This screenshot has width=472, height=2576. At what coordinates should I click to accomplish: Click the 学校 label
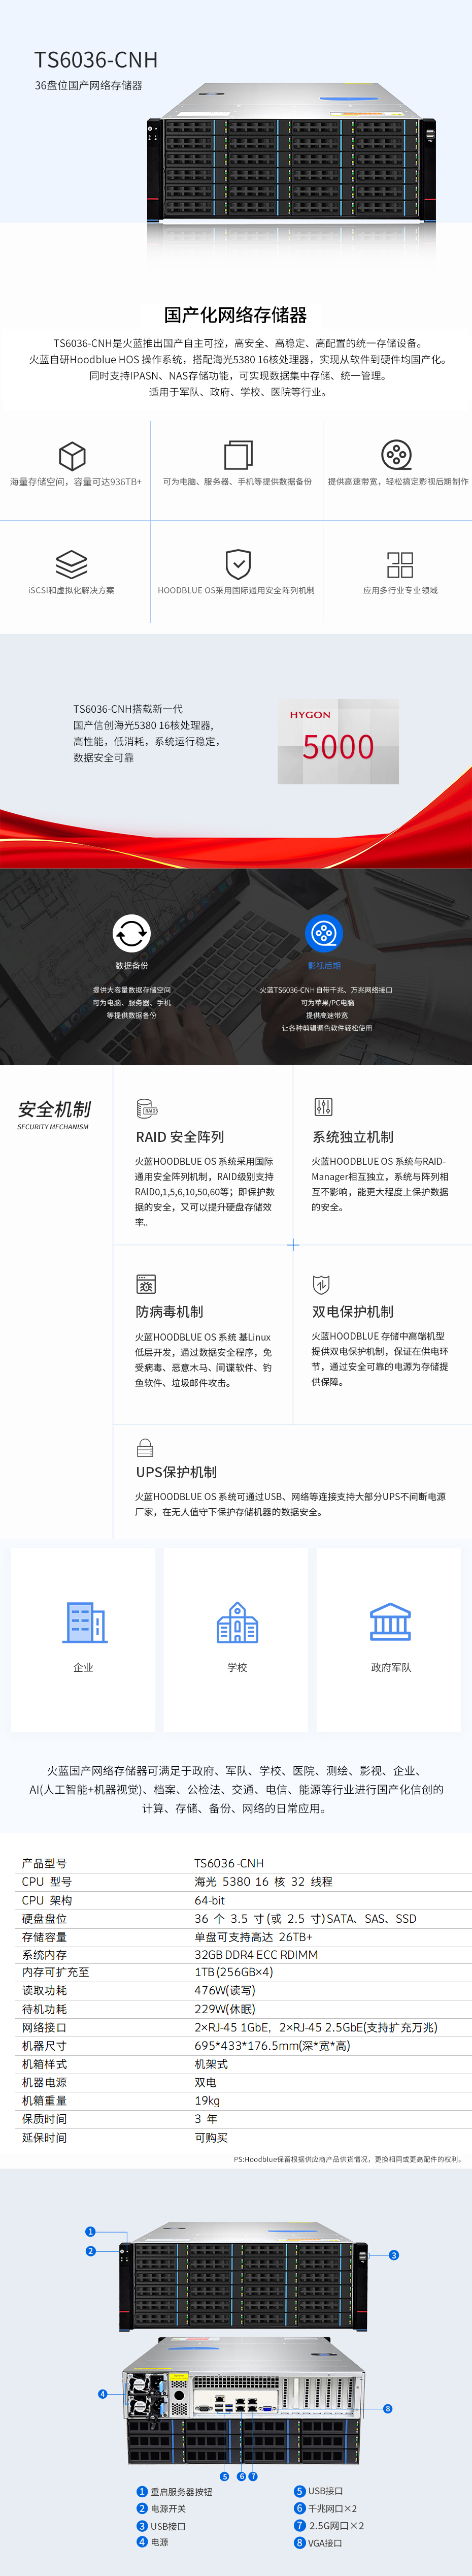237,1668
